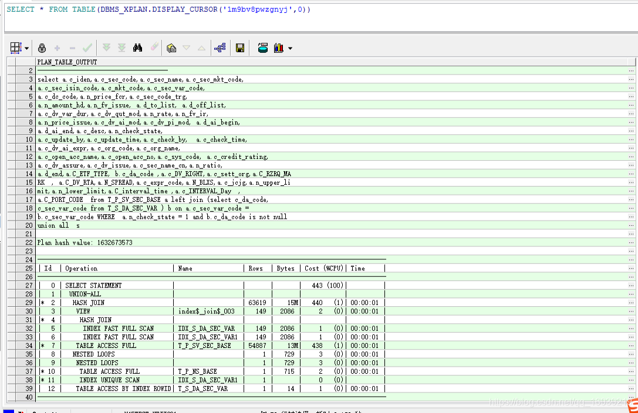Open the ellipsis button on row 29
638x413 pixels.
pyautogui.click(x=631, y=303)
